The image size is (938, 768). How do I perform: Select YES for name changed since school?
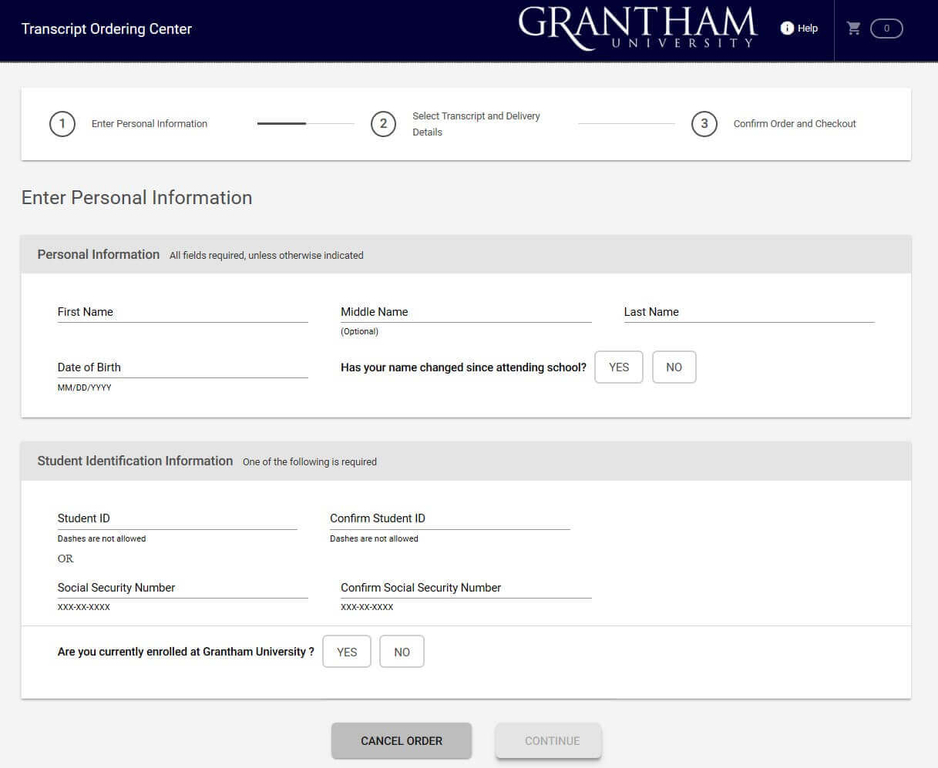click(618, 367)
